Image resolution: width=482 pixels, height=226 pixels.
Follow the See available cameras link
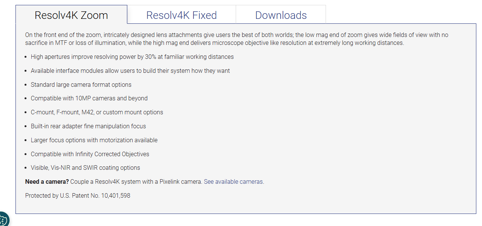(233, 181)
